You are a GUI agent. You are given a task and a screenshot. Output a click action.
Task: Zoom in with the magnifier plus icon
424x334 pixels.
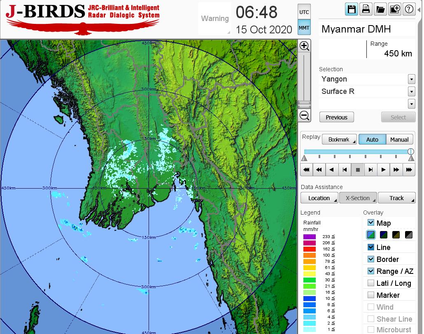(304, 46)
